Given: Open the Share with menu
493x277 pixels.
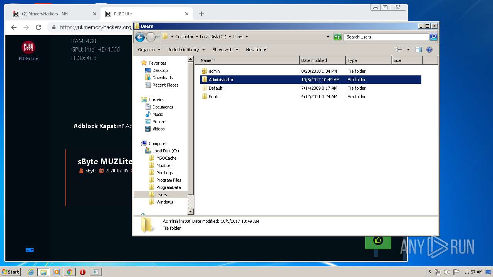Looking at the screenshot, I should click(225, 50).
